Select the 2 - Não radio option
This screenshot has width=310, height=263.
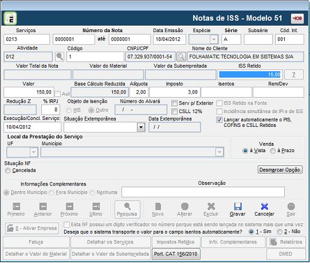click(x=280, y=231)
